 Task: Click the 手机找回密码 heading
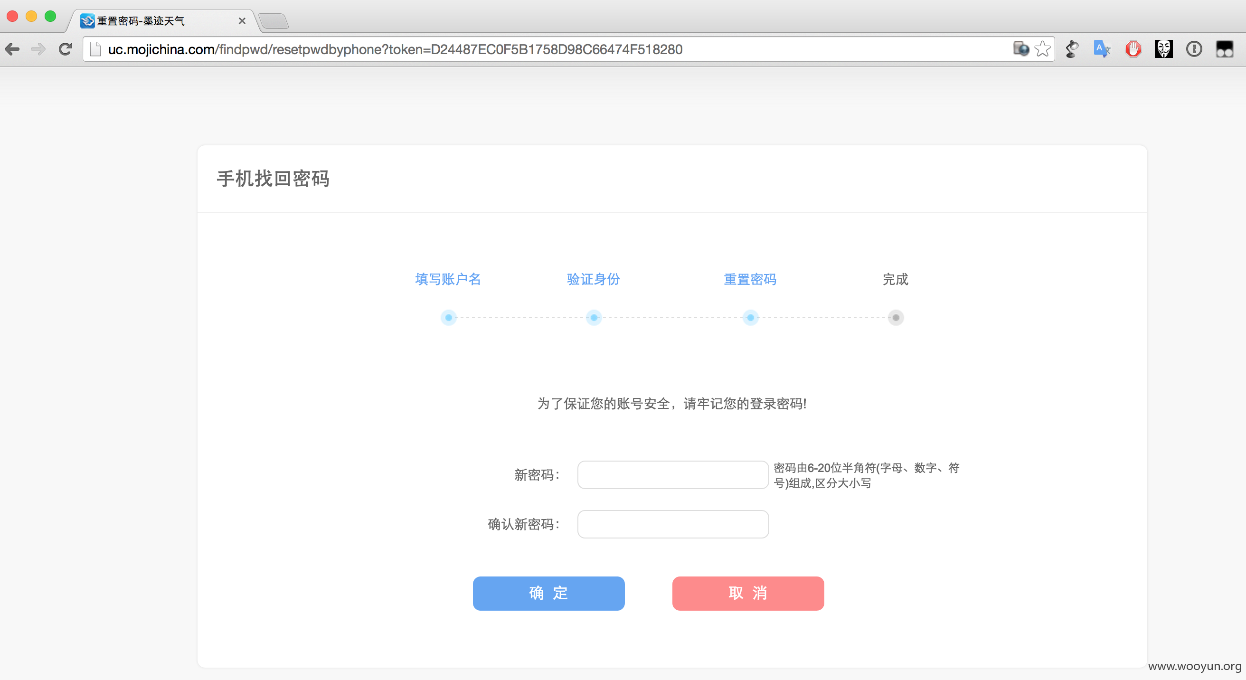coord(273,179)
